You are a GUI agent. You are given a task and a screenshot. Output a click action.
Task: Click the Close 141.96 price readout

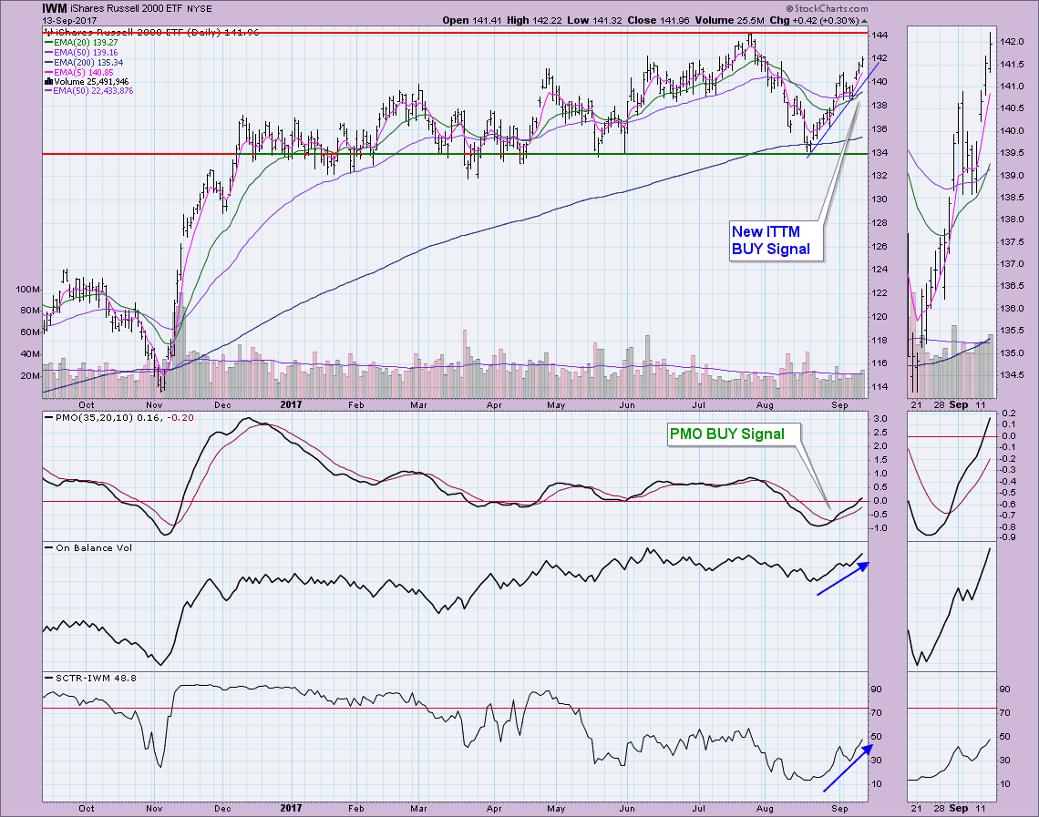[651, 19]
